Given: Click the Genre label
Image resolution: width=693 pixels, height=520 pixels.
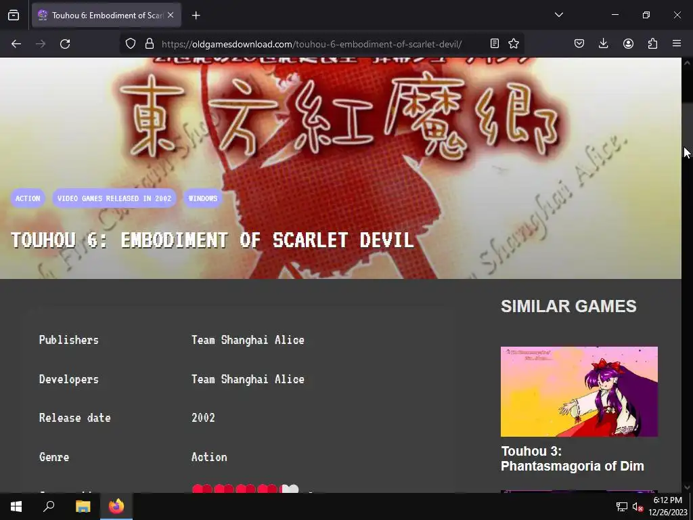Looking at the screenshot, I should click(54, 457).
